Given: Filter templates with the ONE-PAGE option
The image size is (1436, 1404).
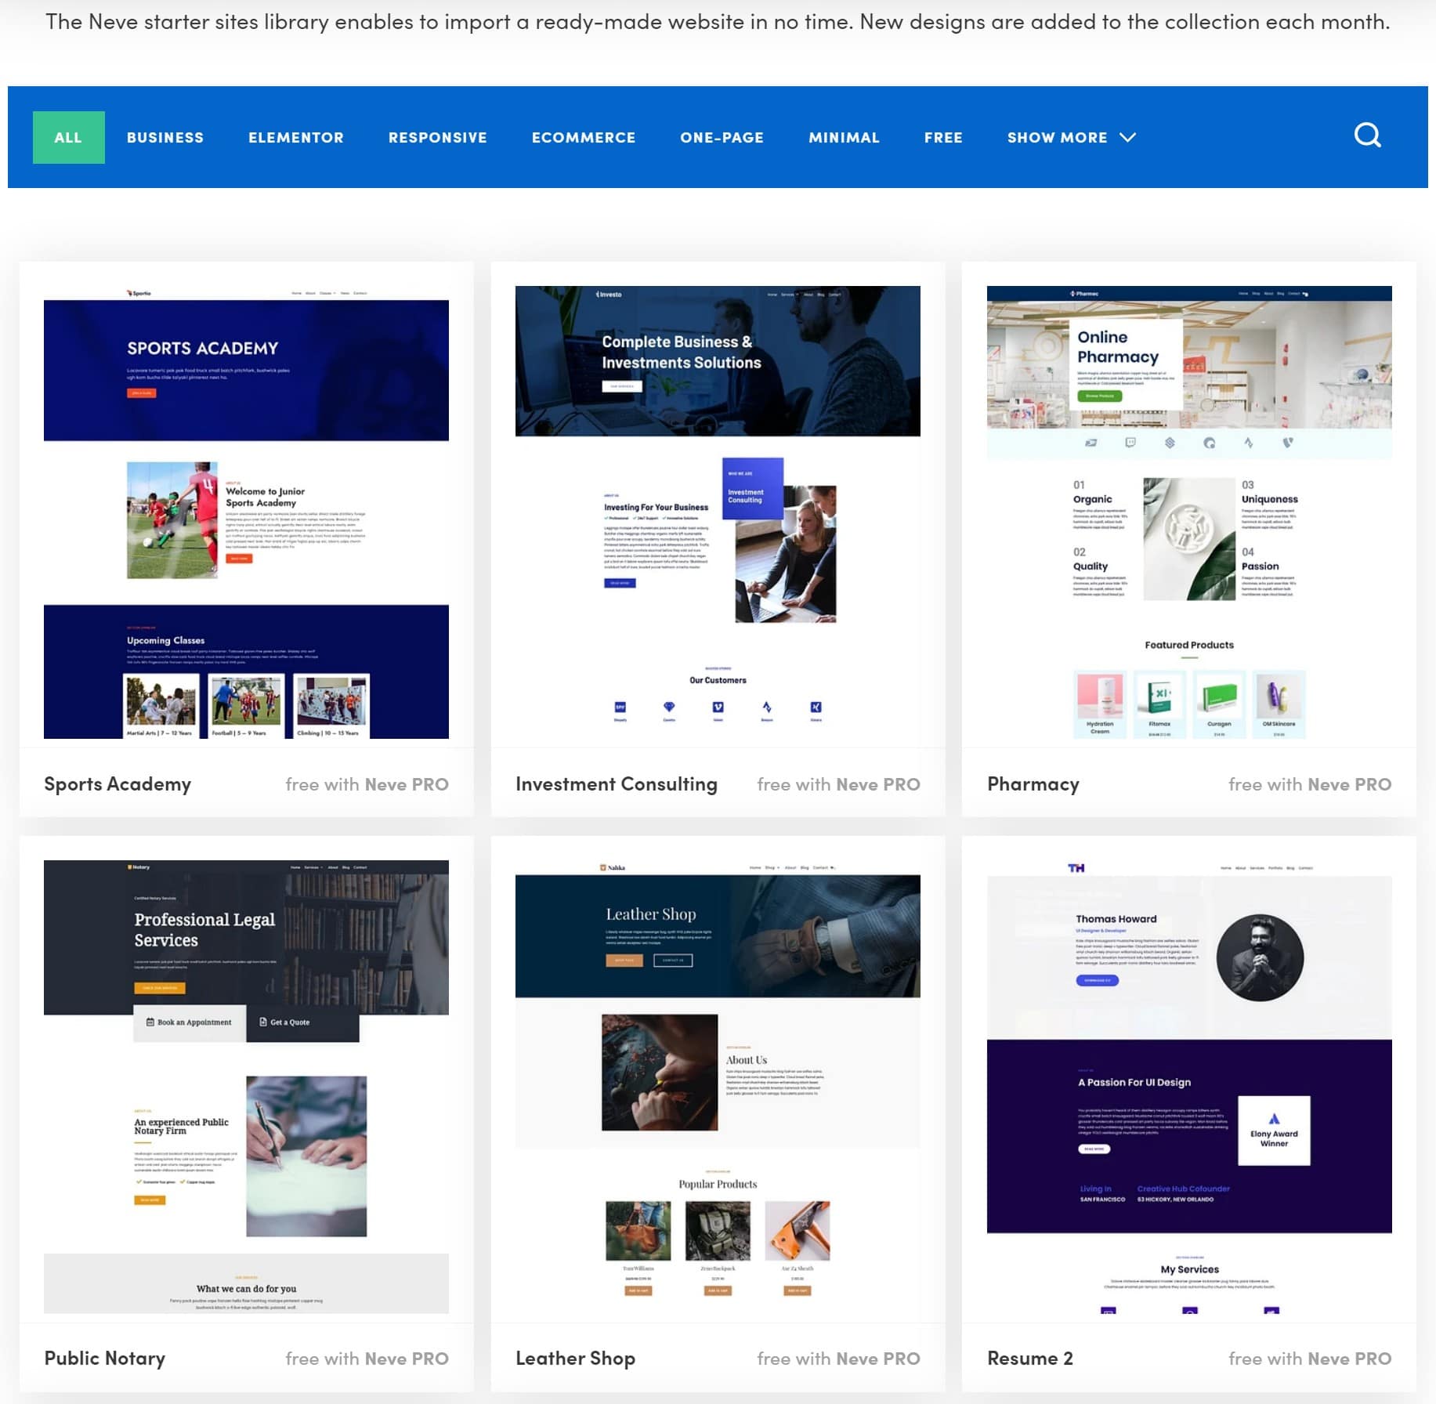Looking at the screenshot, I should [722, 137].
